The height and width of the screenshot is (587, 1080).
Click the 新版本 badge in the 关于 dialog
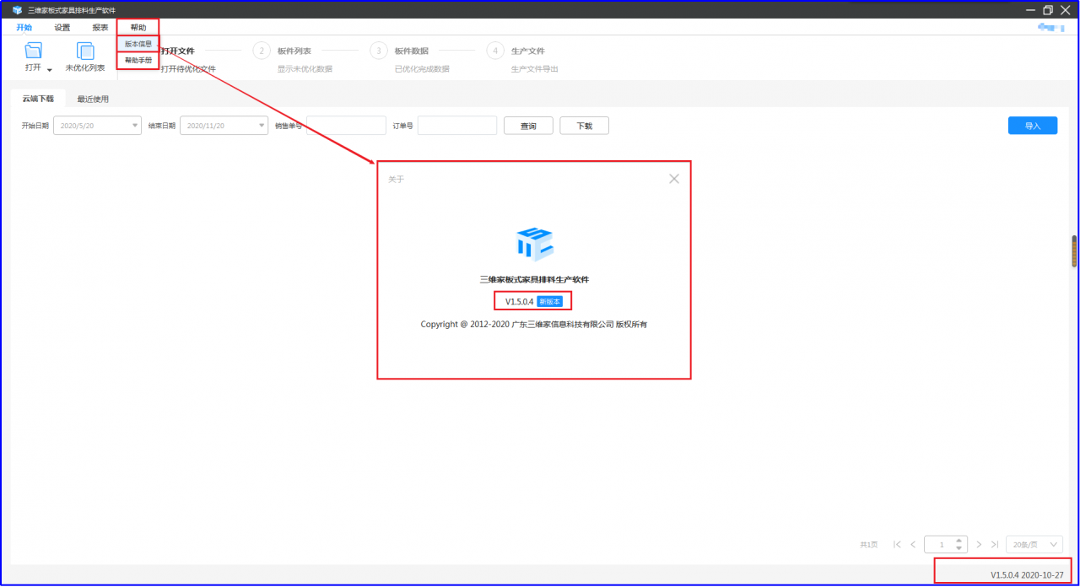549,302
